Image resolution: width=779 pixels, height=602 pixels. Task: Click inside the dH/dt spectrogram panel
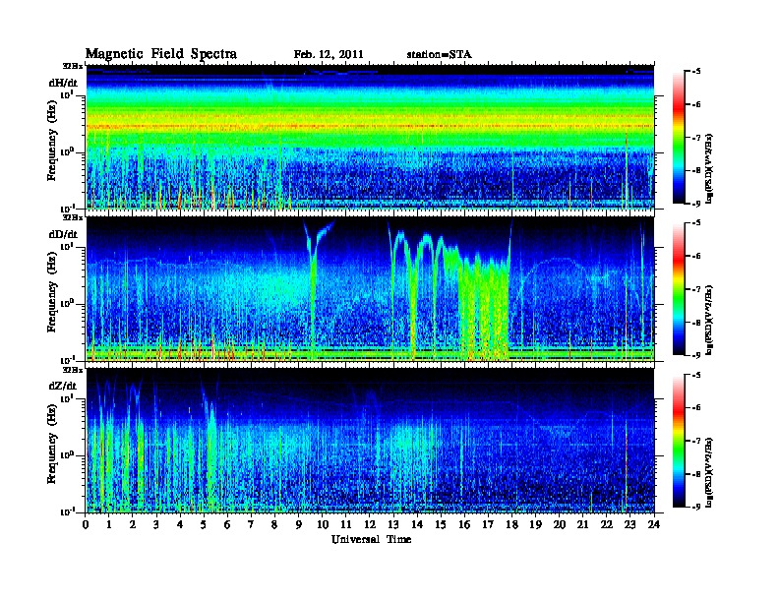tap(370, 137)
